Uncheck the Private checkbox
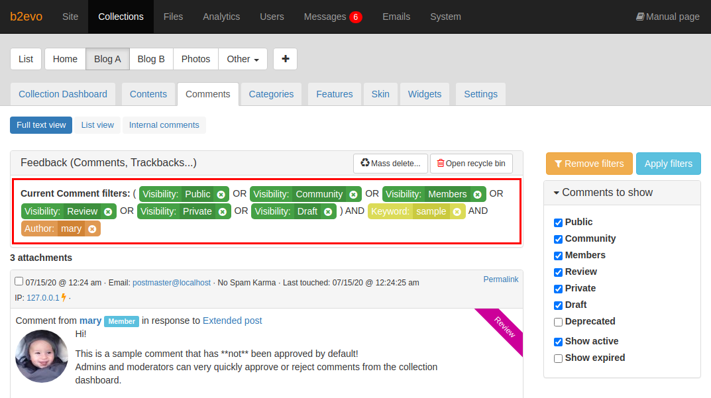The height and width of the screenshot is (398, 711). click(558, 289)
